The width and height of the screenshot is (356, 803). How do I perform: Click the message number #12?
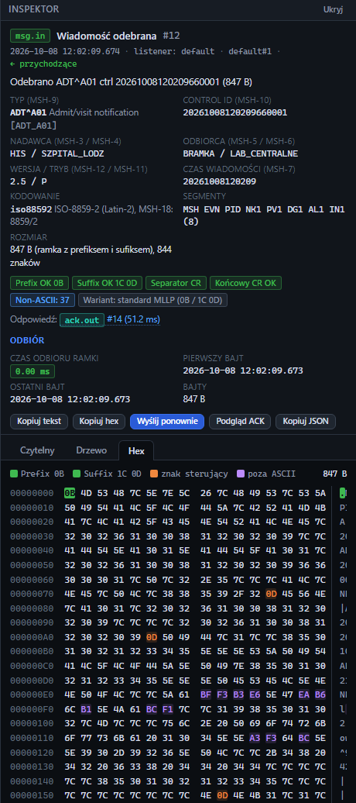point(171,36)
